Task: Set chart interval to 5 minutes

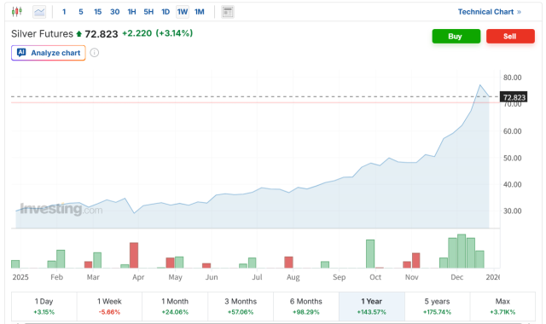Action: point(81,12)
